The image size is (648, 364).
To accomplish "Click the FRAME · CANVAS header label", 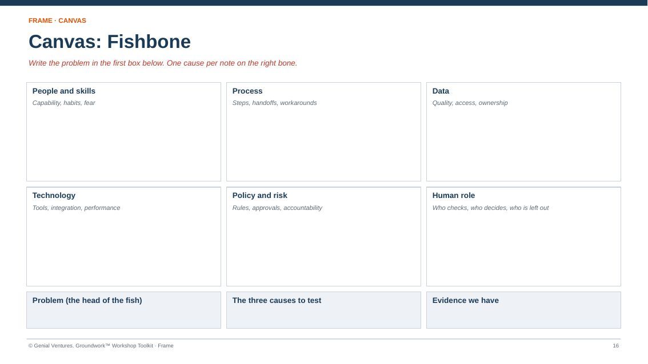I will click(58, 21).
